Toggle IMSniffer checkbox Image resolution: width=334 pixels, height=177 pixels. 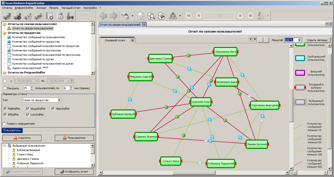(x=5, y=114)
